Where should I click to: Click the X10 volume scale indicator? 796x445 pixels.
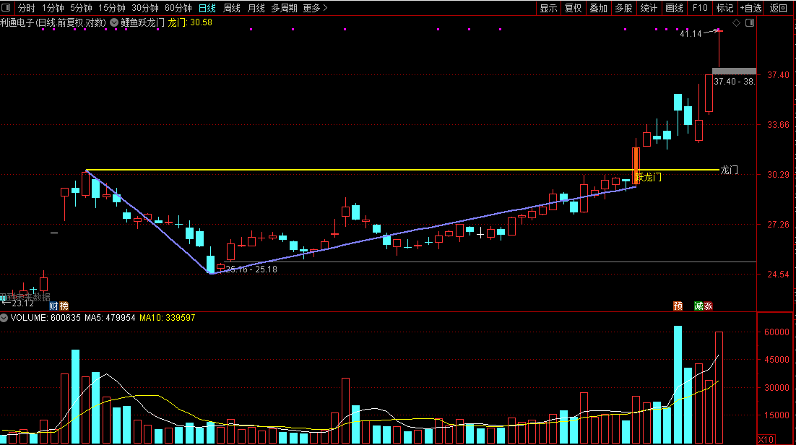coord(766,439)
